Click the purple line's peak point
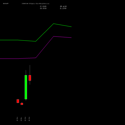 [54, 36]
